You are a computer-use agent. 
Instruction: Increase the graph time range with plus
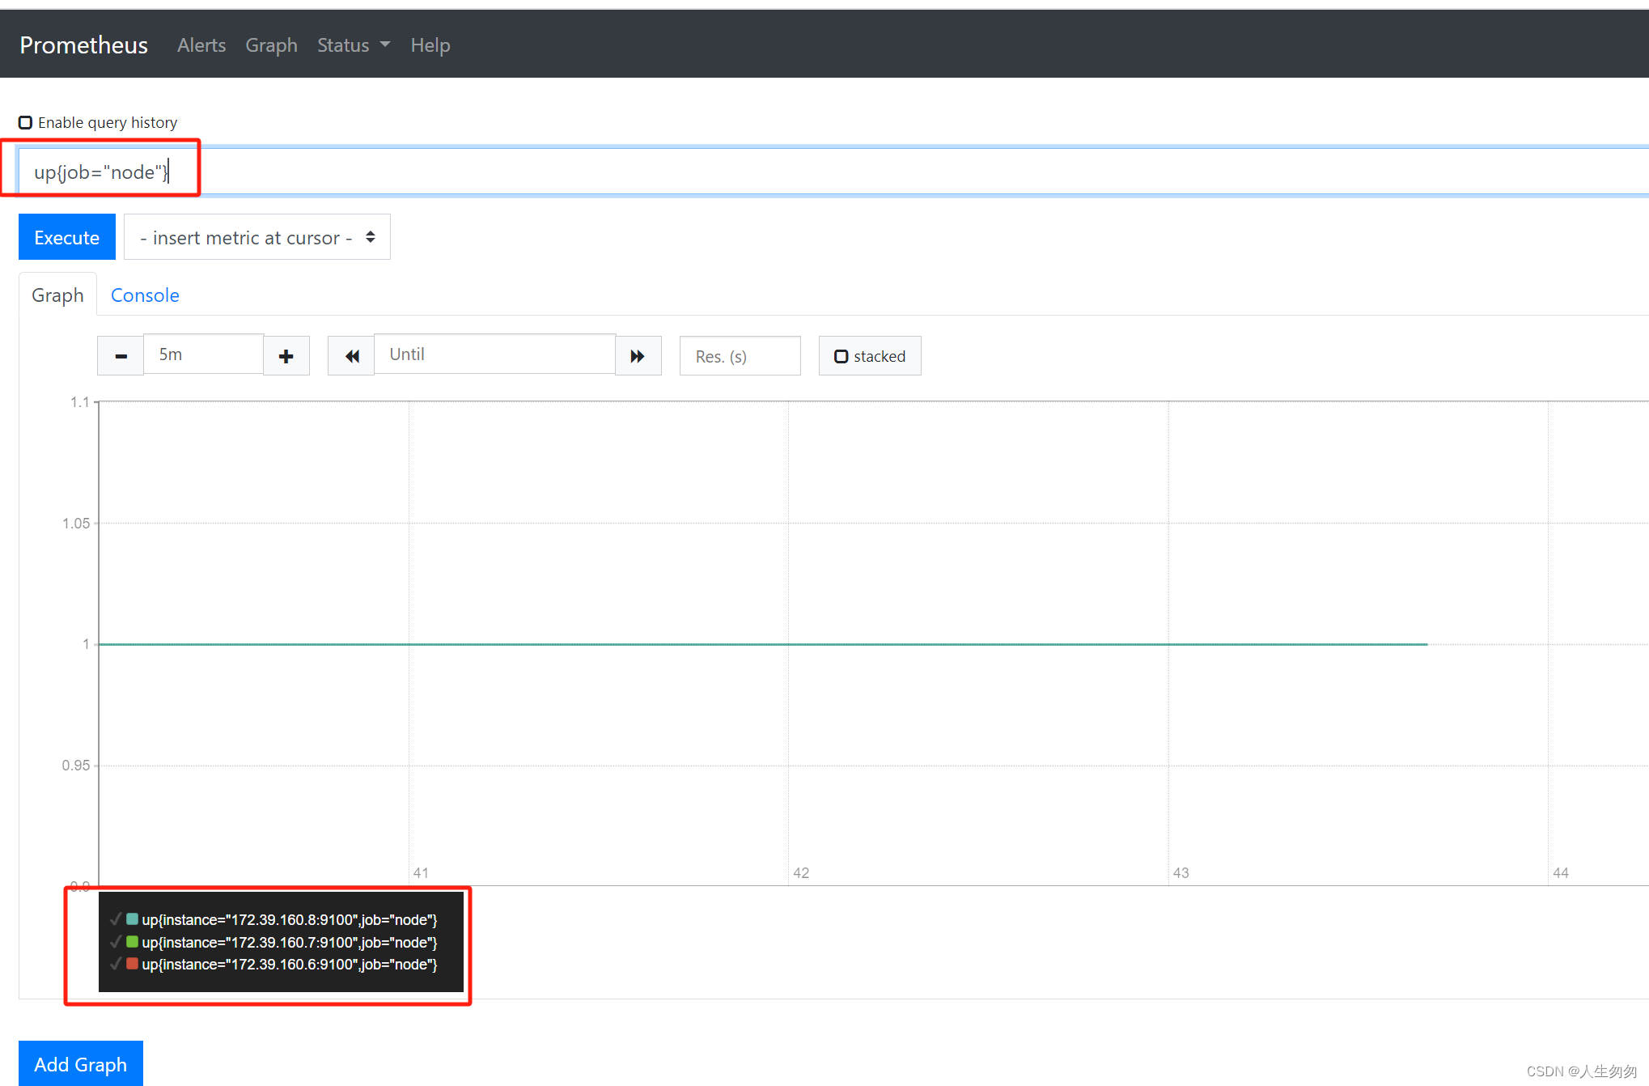pyautogui.click(x=286, y=356)
